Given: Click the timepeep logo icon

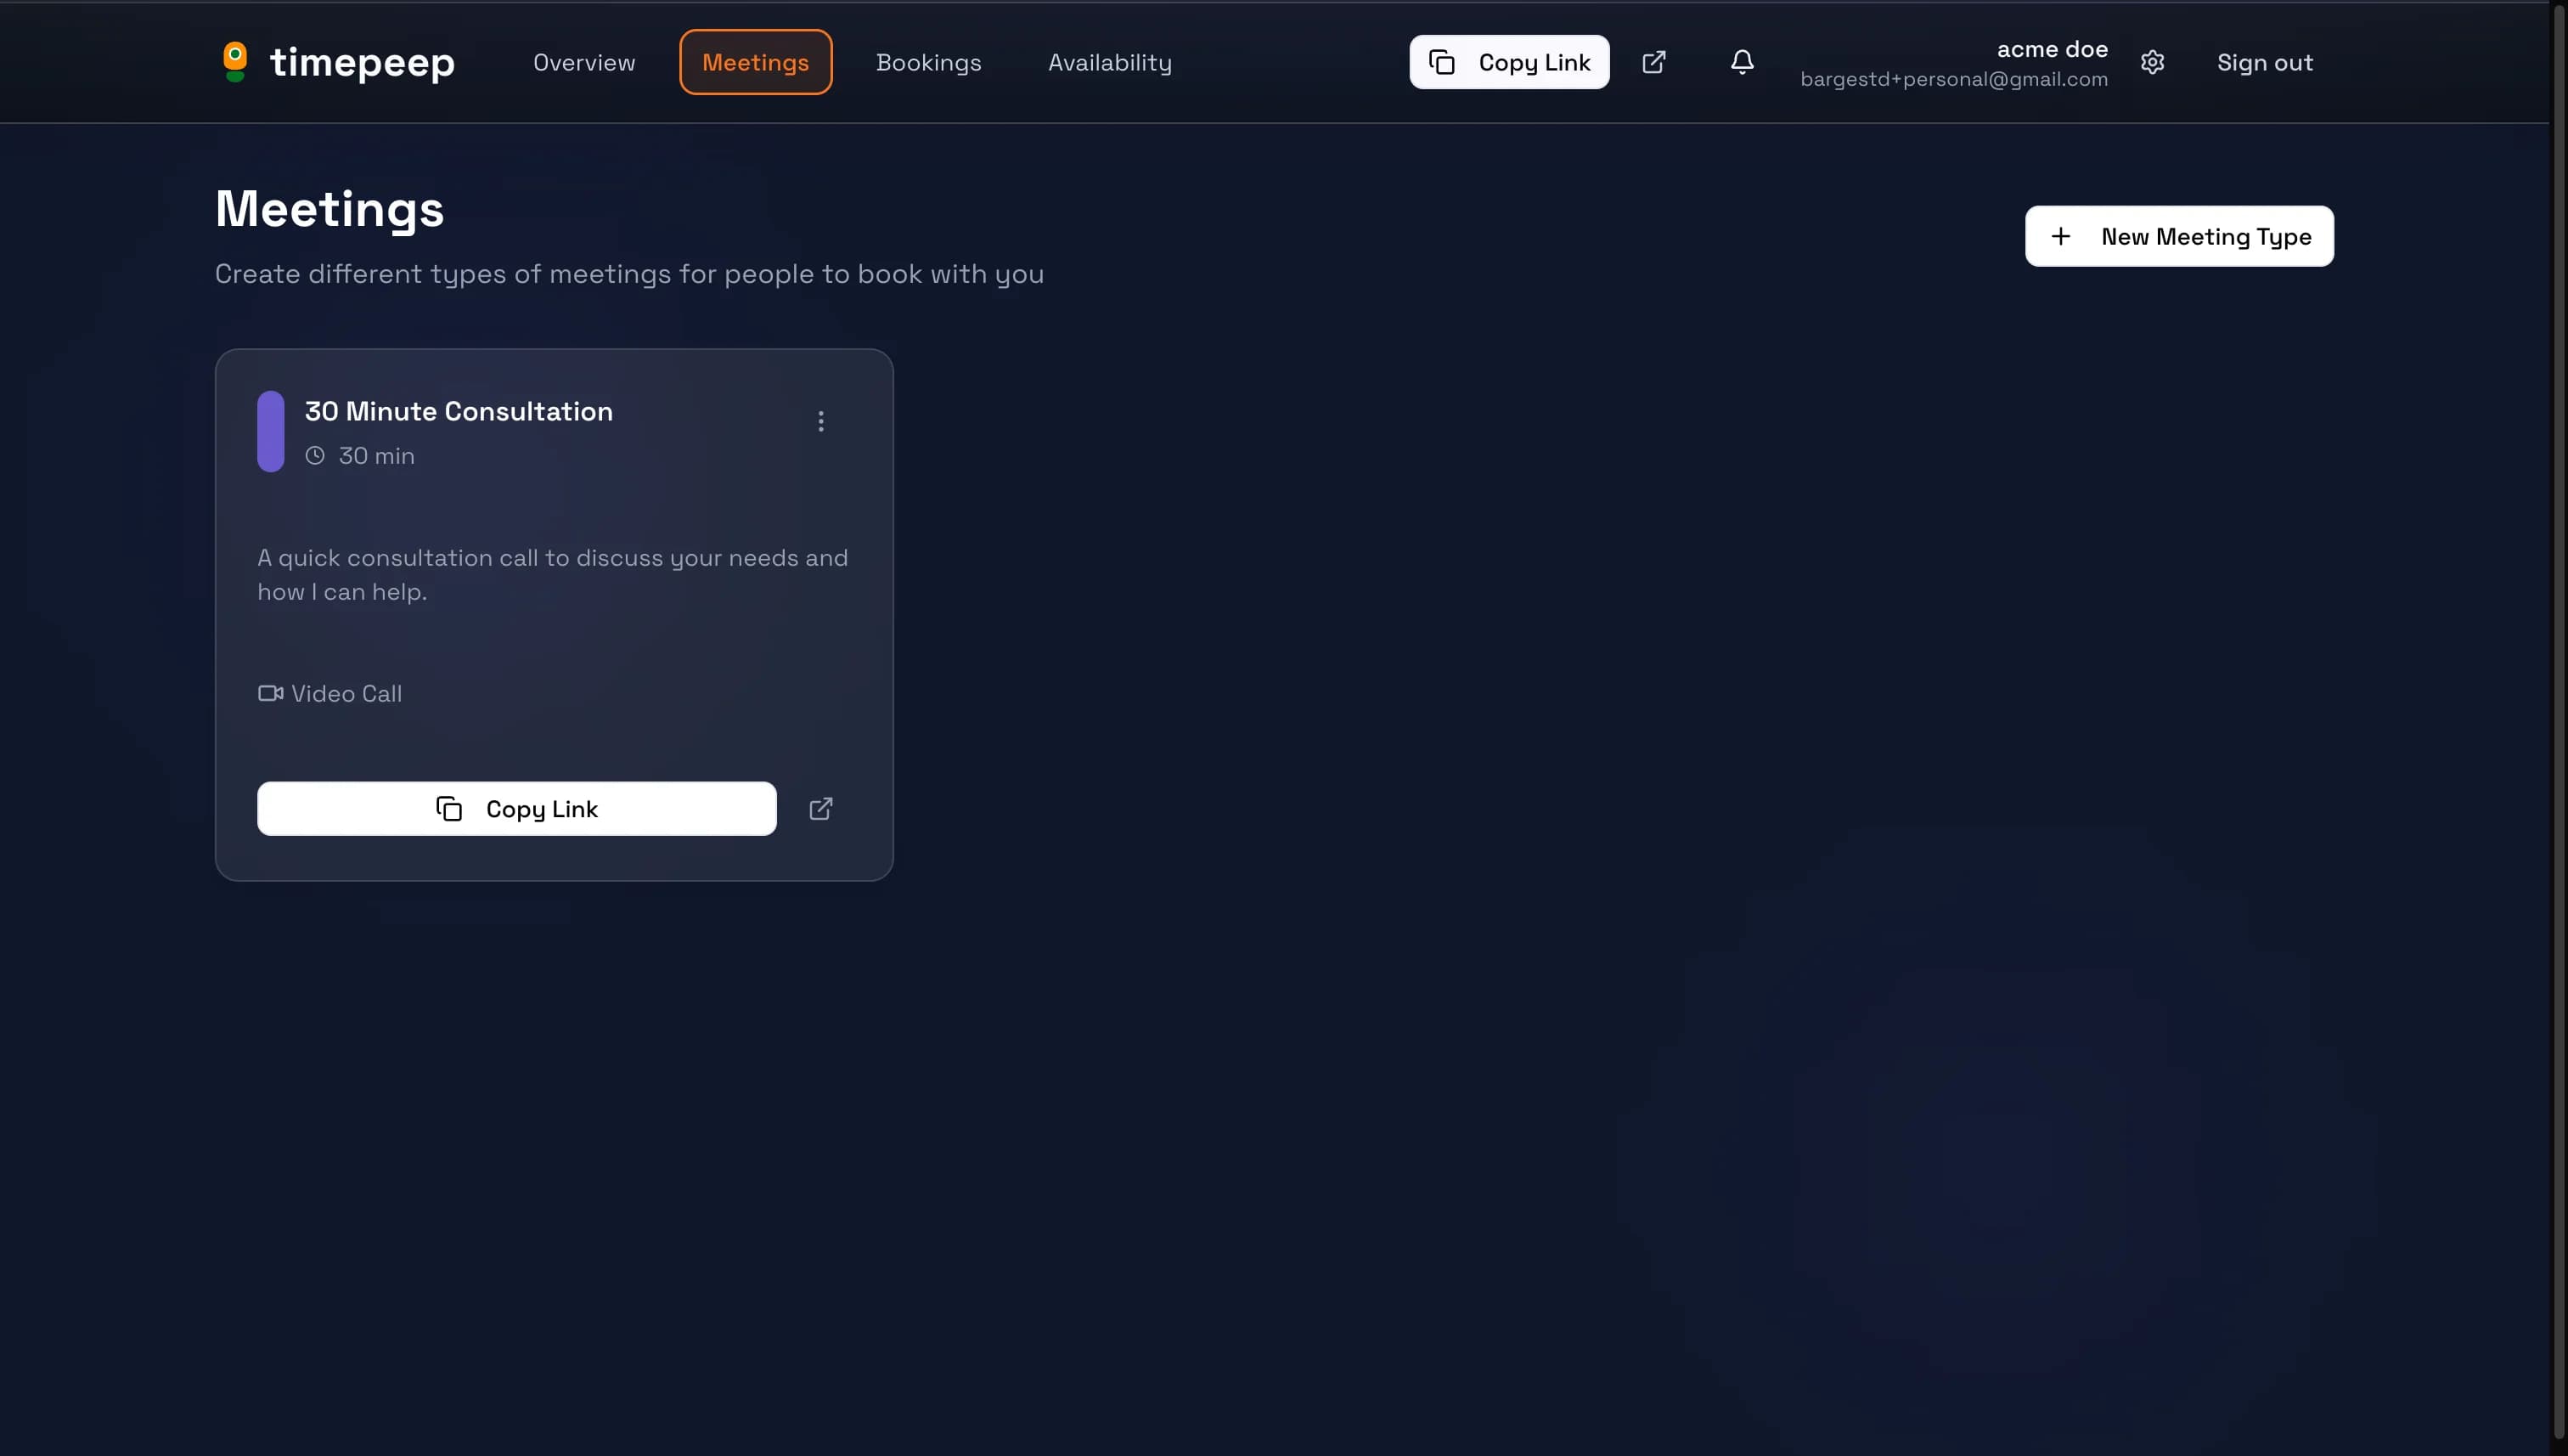Looking at the screenshot, I should point(235,62).
